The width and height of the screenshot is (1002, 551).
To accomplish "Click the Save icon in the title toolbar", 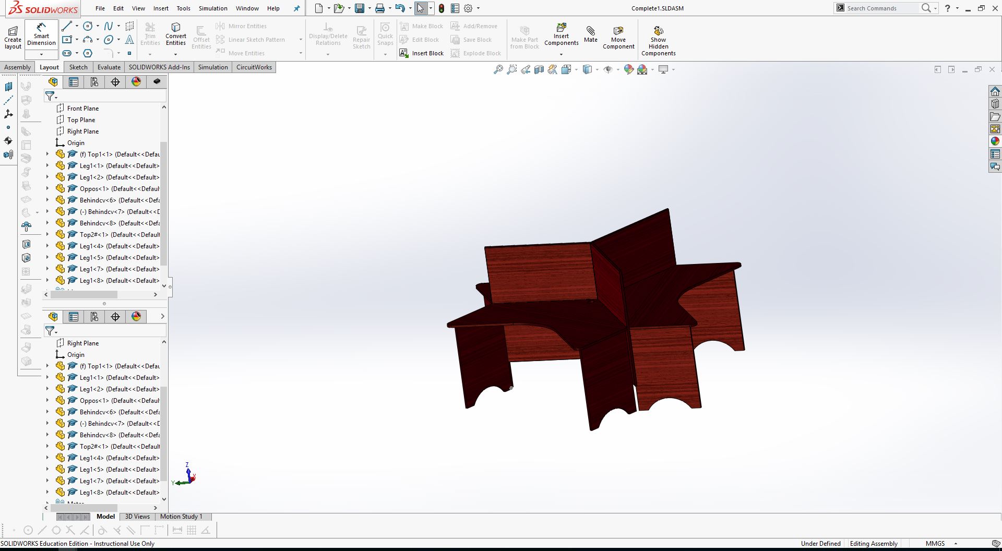I will point(359,8).
